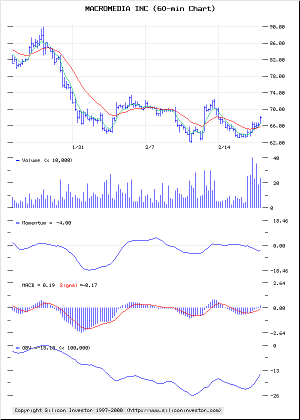Click the 78.00 price axis label
Screen dimensions: 300x420
pyautogui.click(x=277, y=76)
